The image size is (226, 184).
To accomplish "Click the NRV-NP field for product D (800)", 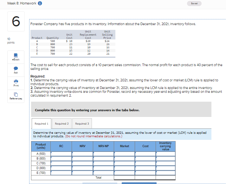I will click(103, 168).
